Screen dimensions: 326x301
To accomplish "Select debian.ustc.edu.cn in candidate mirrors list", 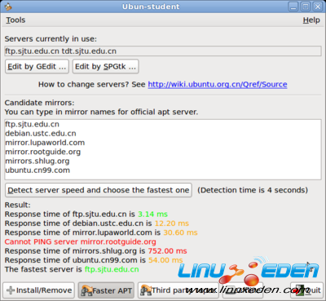I will [x=41, y=134].
